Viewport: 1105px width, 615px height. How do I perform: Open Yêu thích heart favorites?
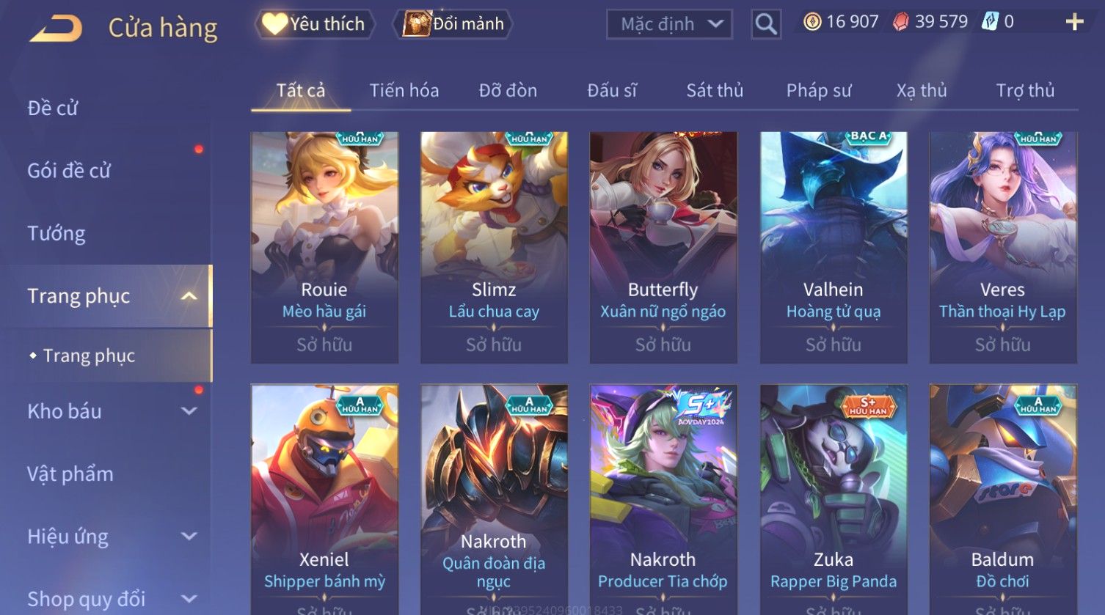[x=314, y=24]
